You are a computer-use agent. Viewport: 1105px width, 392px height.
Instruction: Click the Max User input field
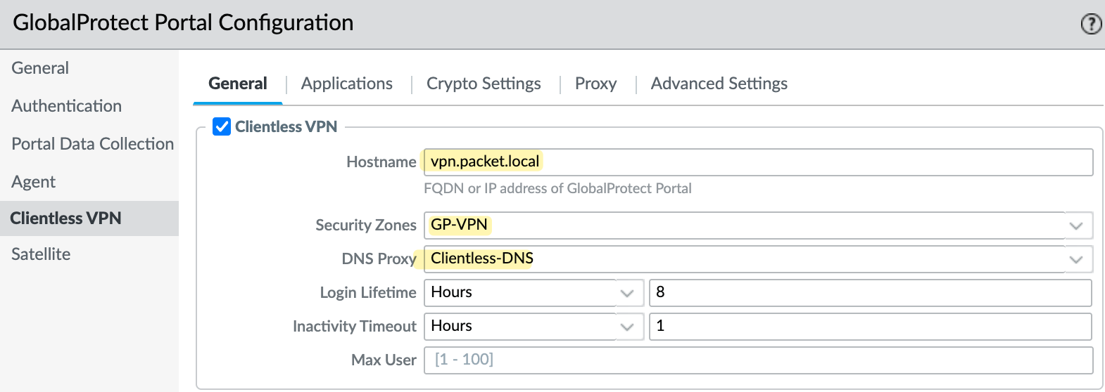pos(758,360)
